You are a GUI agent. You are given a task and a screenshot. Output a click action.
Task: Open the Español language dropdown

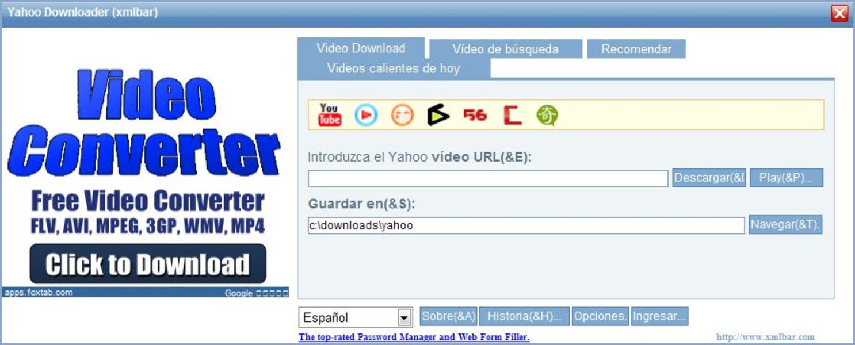tap(356, 317)
